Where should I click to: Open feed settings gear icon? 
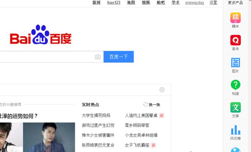click(x=162, y=90)
